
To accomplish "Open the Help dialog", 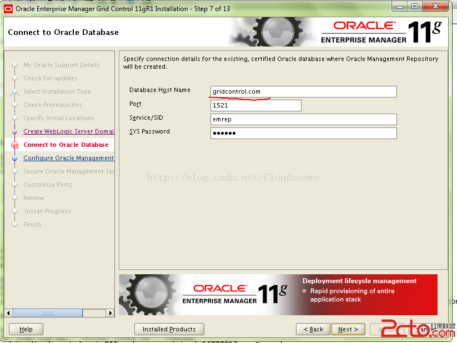I will tap(26, 329).
